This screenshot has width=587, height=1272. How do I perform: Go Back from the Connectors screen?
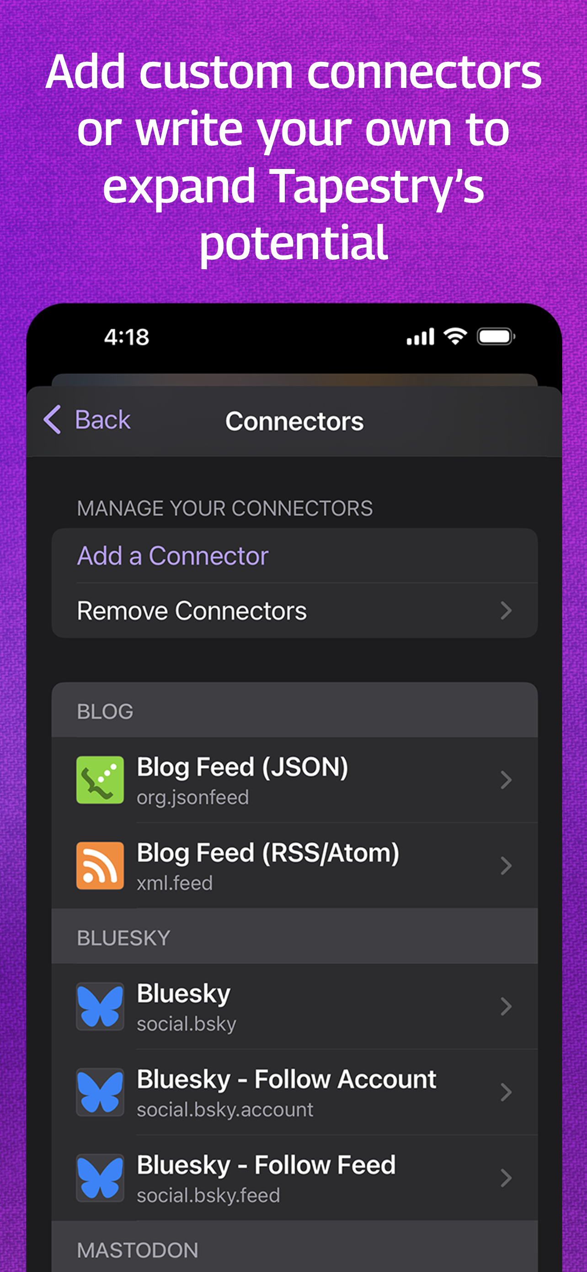pyautogui.click(x=87, y=420)
